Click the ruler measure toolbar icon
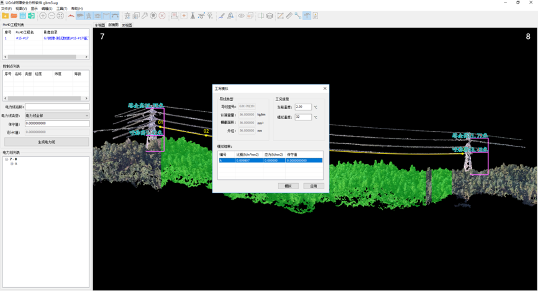Screen dimensions: 538x291 pyautogui.click(x=289, y=16)
